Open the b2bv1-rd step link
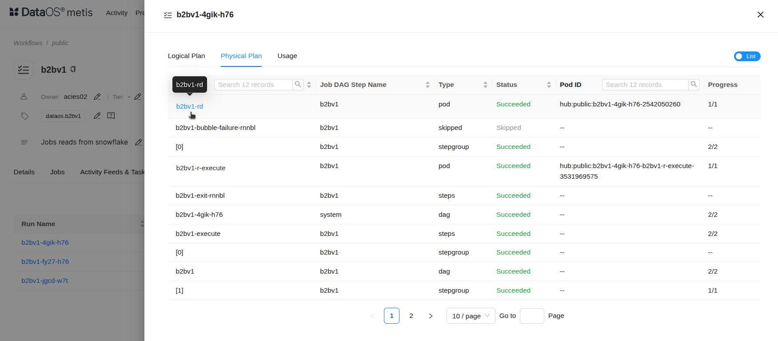This screenshot has width=778, height=341. point(189,106)
